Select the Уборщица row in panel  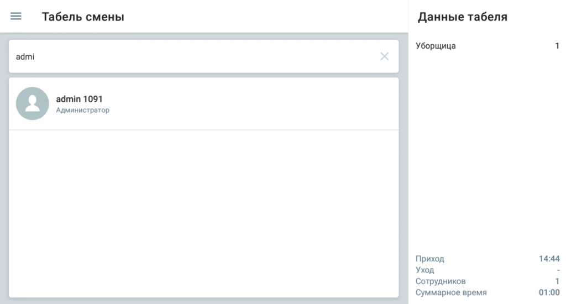[x=488, y=46]
